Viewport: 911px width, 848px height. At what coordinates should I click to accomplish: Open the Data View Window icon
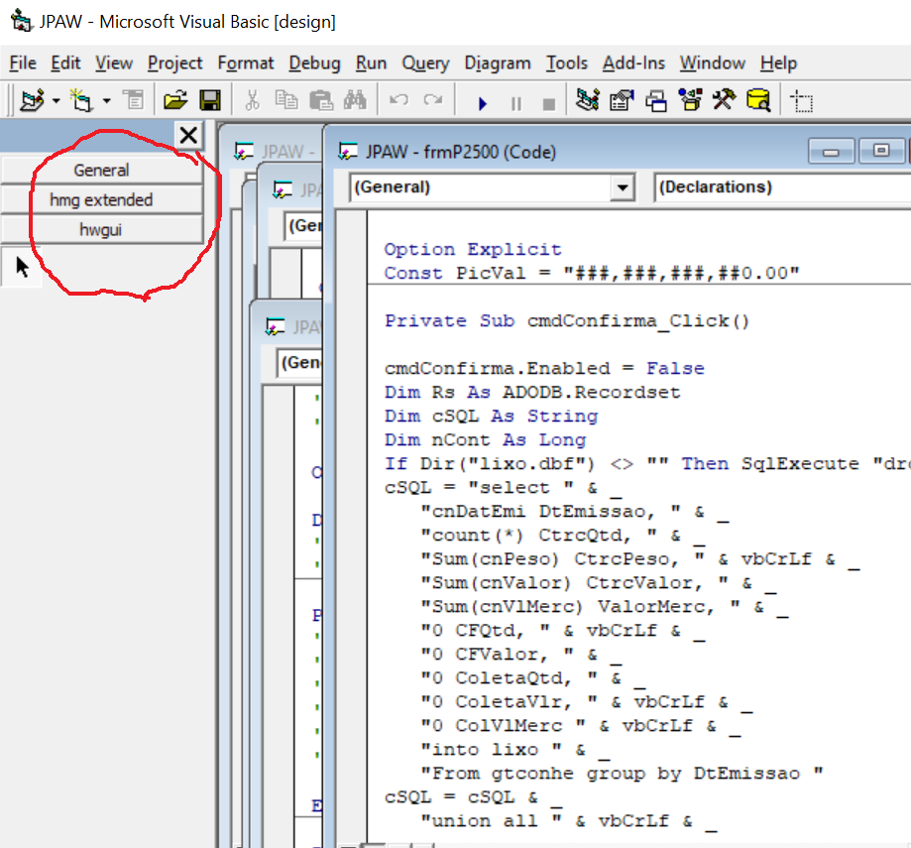758,100
